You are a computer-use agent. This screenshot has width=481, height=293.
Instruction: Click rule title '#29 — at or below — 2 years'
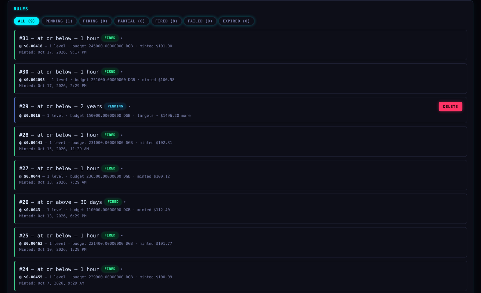point(60,106)
